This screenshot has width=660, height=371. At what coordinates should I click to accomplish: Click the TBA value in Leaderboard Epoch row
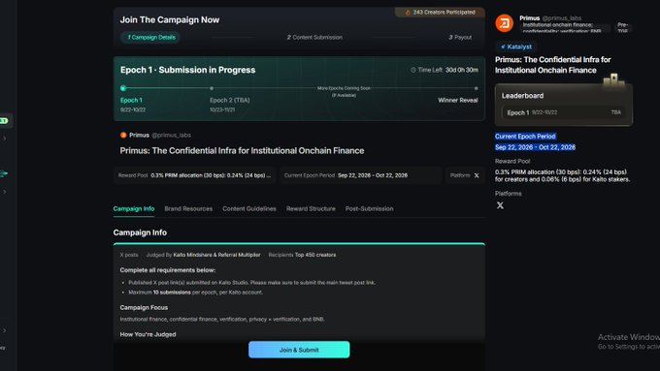pos(615,112)
